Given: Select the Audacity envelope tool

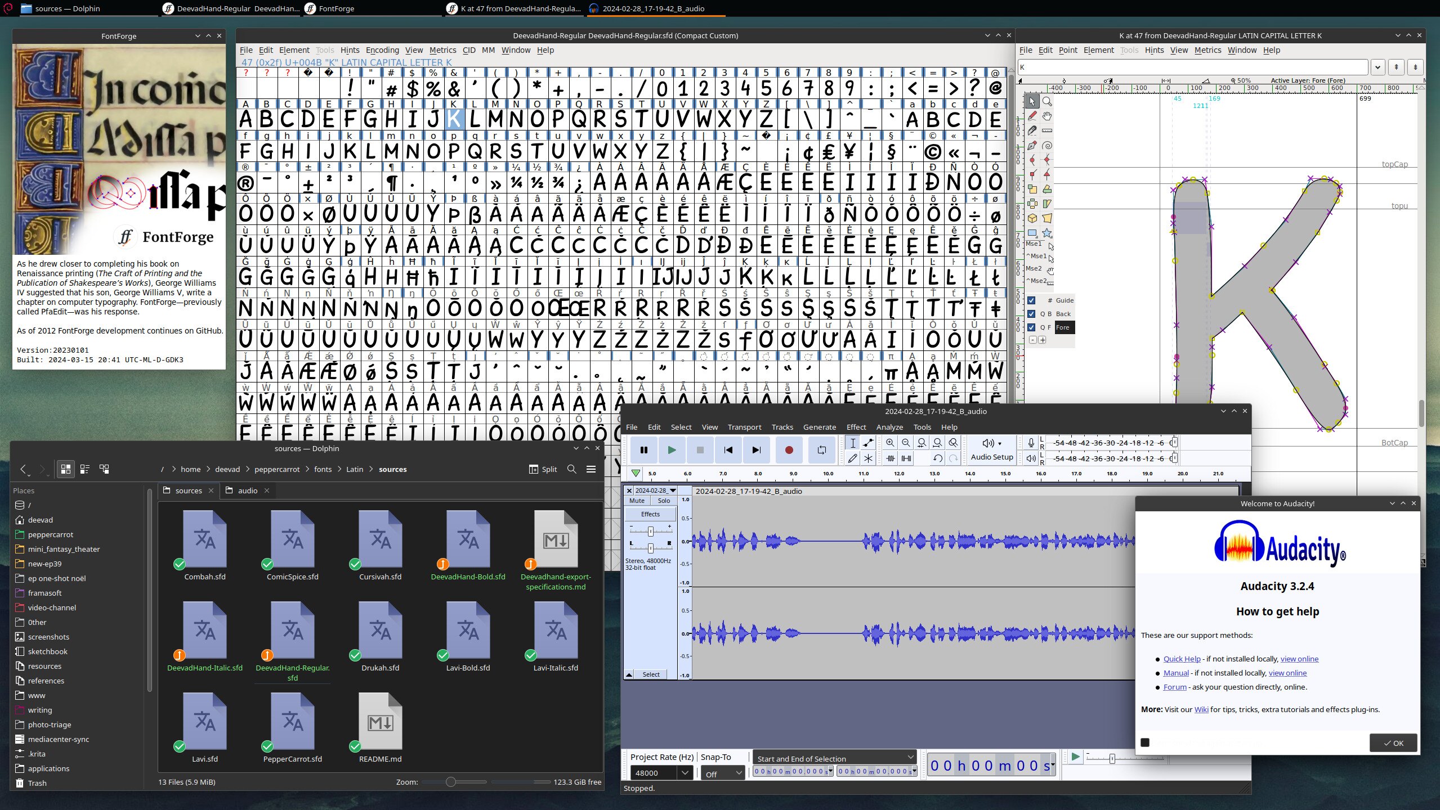Looking at the screenshot, I should 868,443.
